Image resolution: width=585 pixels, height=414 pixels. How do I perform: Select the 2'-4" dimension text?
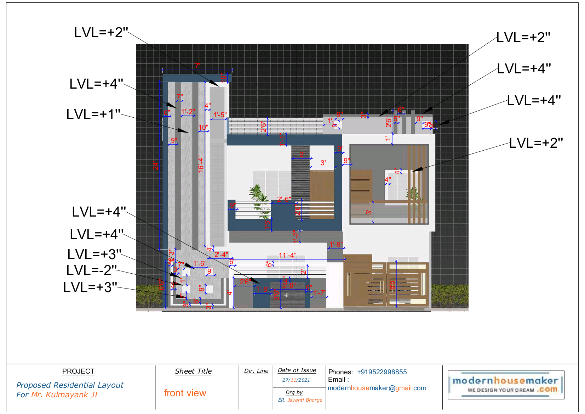[x=221, y=254]
